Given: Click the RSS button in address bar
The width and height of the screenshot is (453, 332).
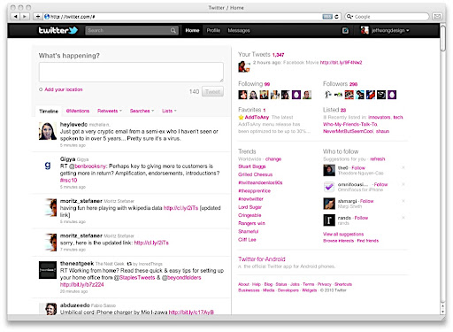Looking at the screenshot, I should pyautogui.click(x=327, y=17).
